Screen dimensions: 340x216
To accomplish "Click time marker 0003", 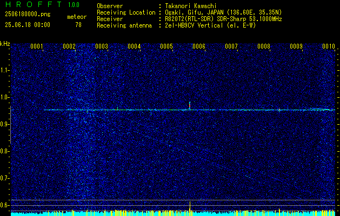I will (x=102, y=46).
